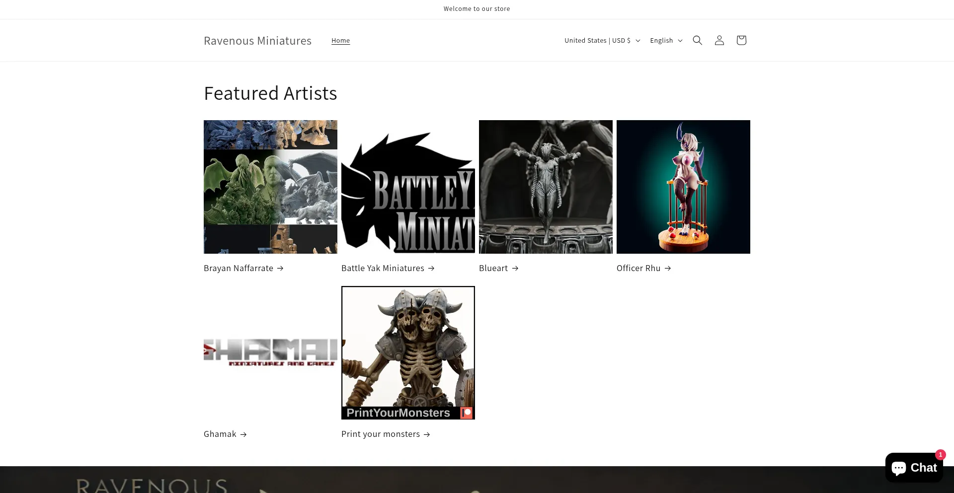
Task: Open the account login person icon
Action: pos(719,40)
